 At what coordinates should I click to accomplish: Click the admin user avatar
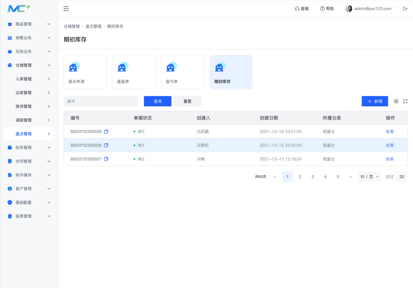click(x=349, y=9)
